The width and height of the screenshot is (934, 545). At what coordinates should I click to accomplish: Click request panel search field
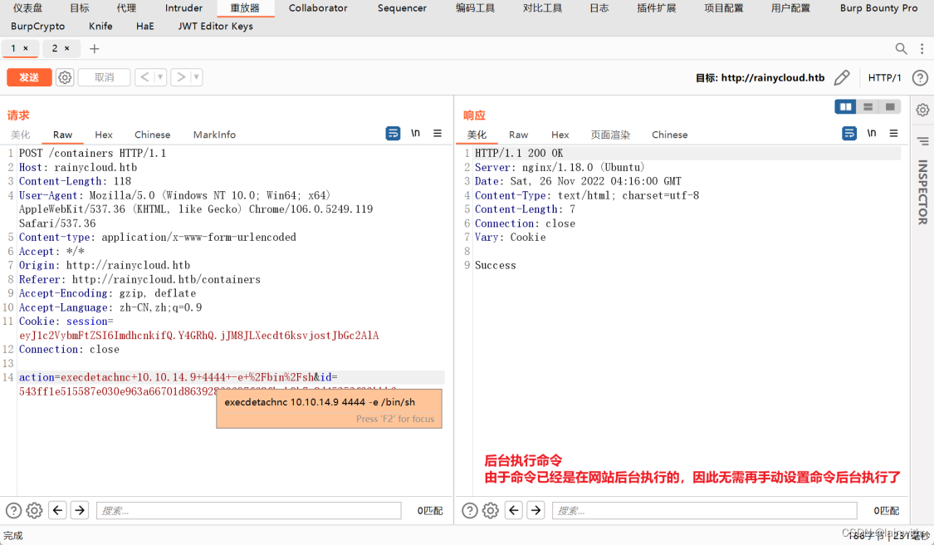coord(249,510)
